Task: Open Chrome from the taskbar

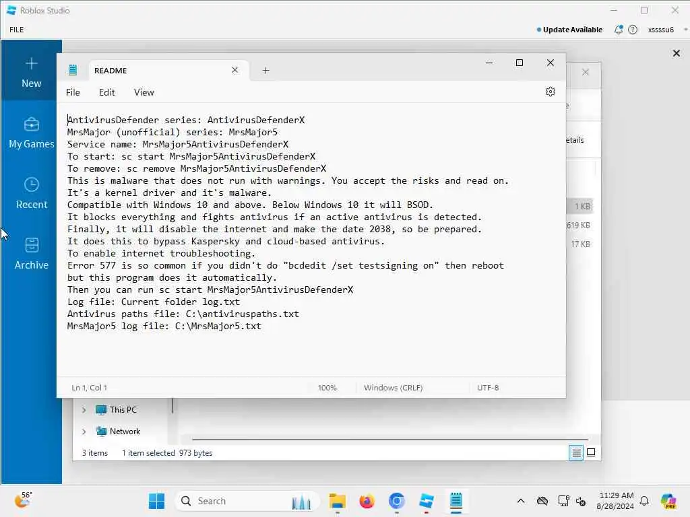Action: [x=396, y=501]
